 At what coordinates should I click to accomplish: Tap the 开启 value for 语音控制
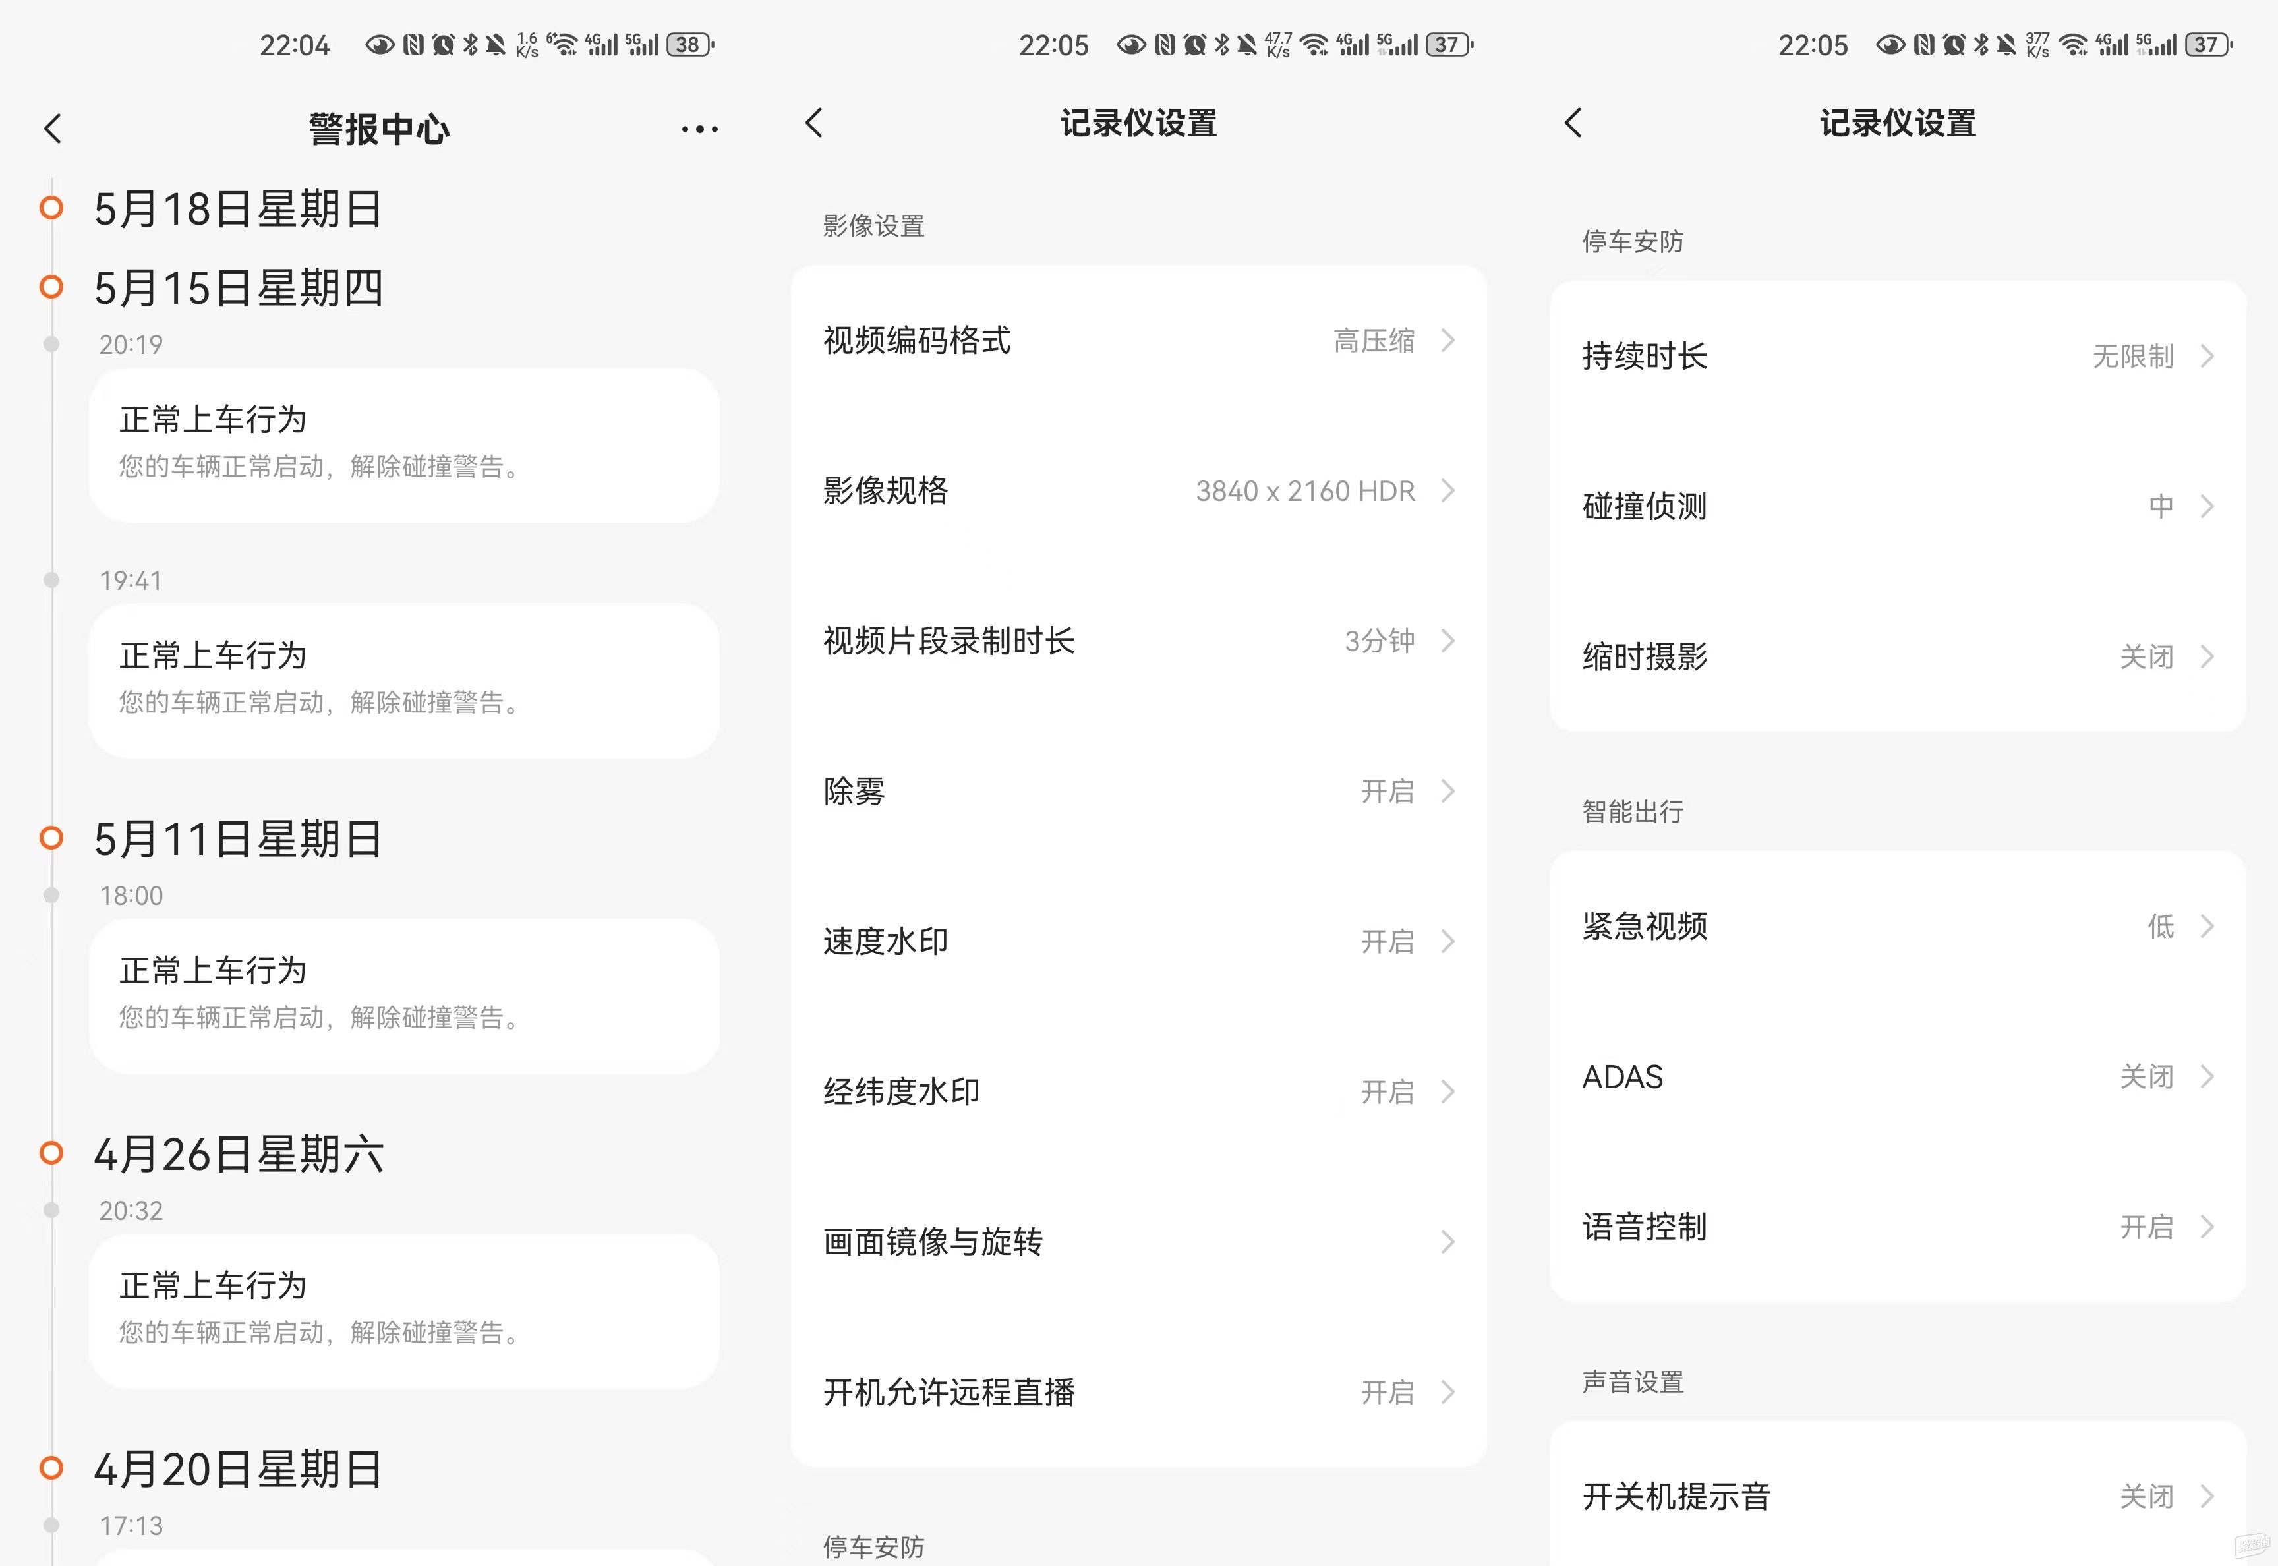point(2147,1227)
